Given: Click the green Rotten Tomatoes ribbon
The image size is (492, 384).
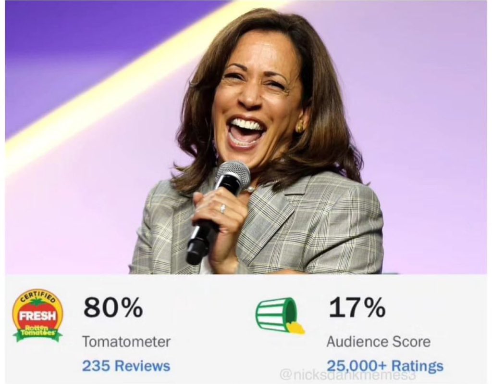Looking at the screenshot, I should tap(37, 333).
